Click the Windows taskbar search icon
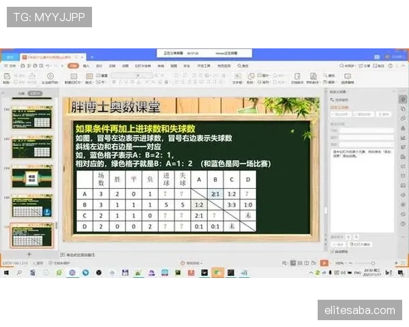The height and width of the screenshot is (327, 409). (19, 272)
